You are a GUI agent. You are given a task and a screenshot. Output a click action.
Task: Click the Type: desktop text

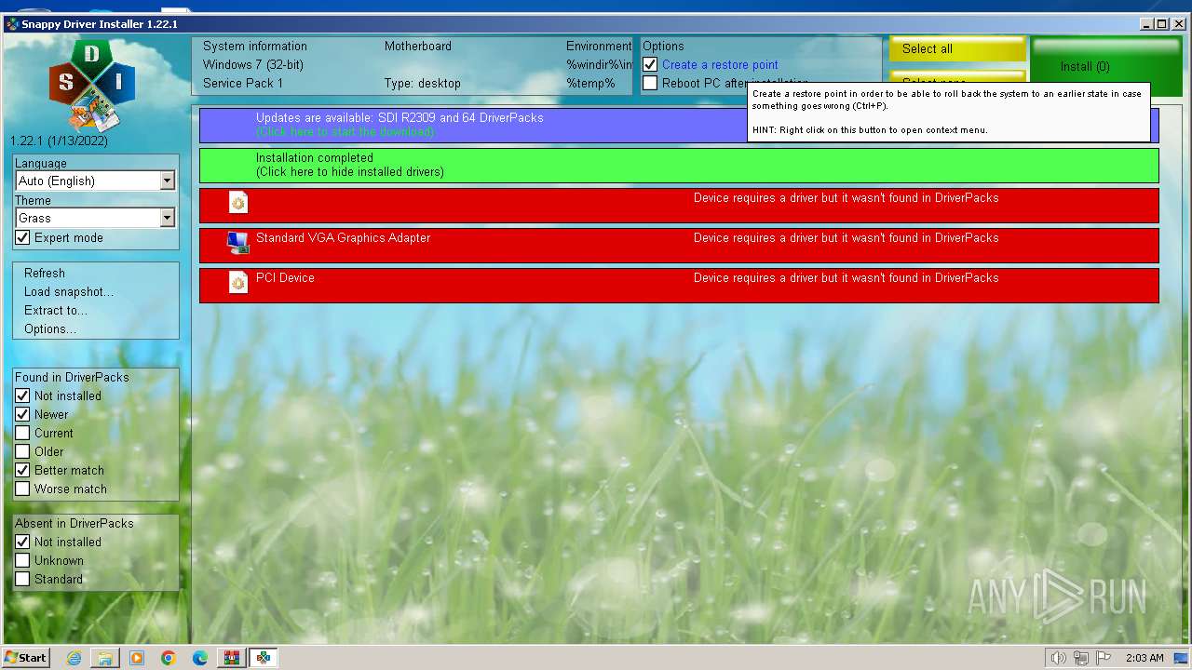(x=423, y=84)
